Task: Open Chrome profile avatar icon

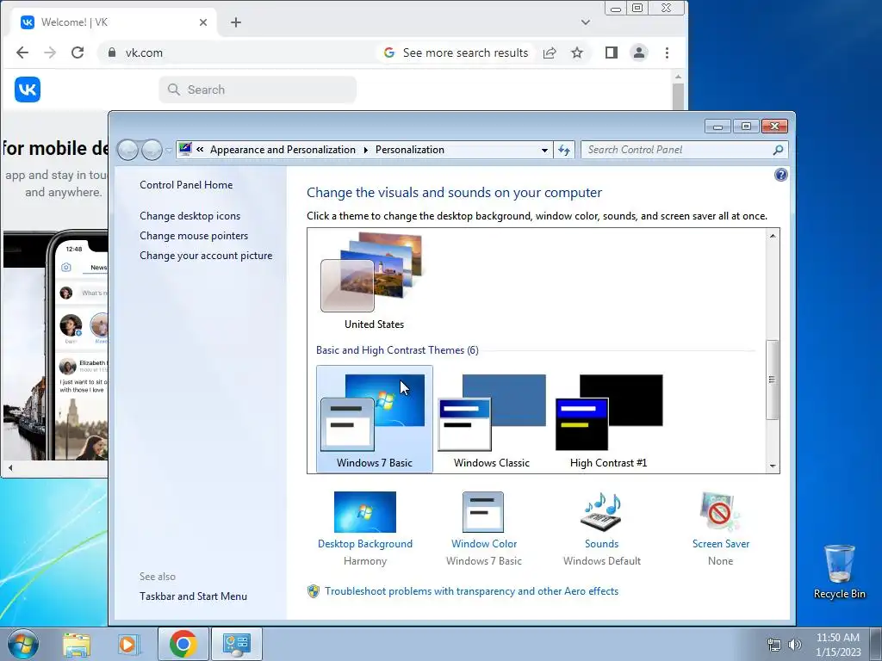Action: pos(639,53)
